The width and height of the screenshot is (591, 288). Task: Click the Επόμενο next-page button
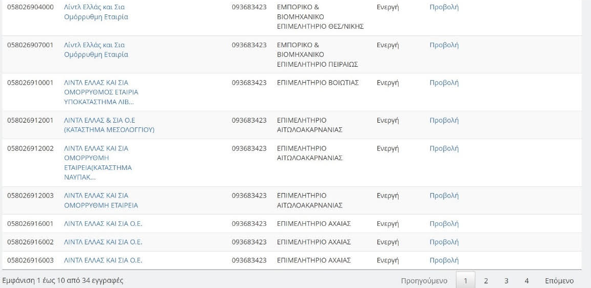559,281
